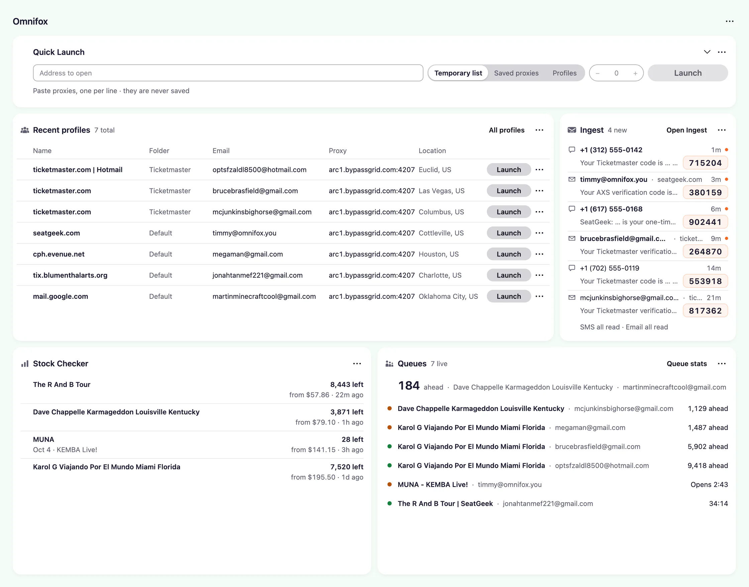Open row options for tix.blumenthalarts.org profile
This screenshot has height=587, width=749.
[539, 275]
